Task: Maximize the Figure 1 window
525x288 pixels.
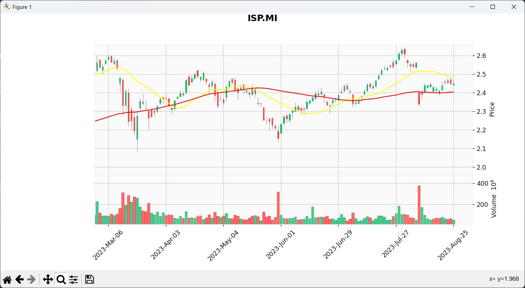Action: [493, 7]
